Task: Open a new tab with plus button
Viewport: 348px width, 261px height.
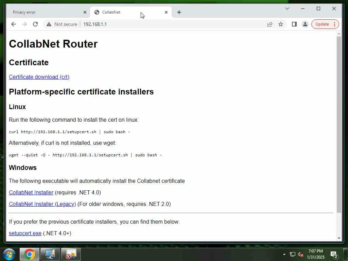Action: pos(179,12)
